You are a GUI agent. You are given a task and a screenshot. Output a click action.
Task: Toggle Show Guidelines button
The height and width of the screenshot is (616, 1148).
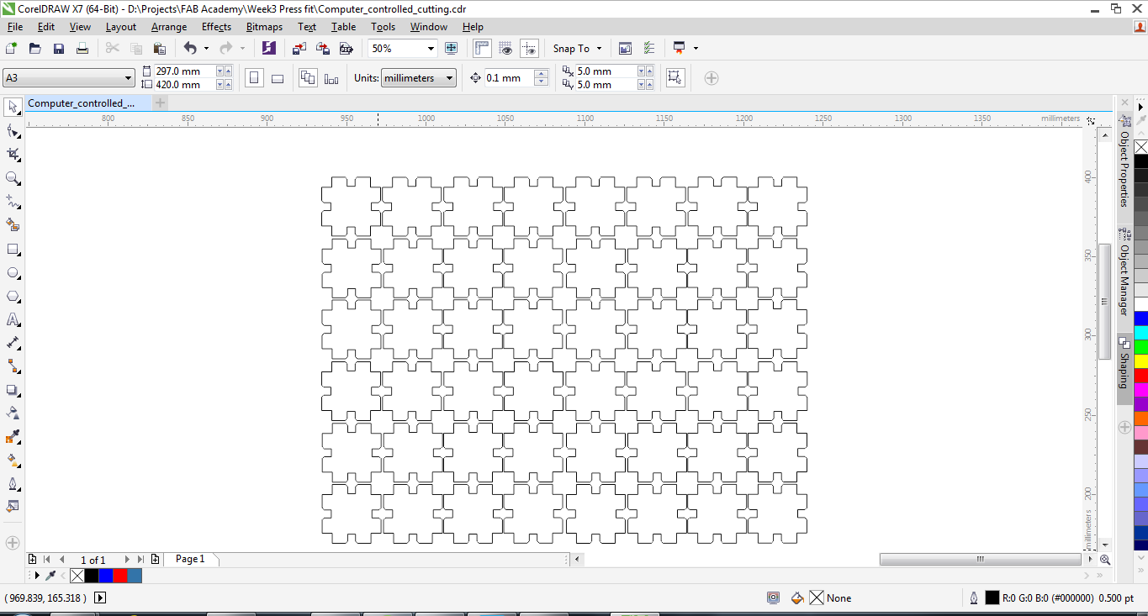click(529, 49)
